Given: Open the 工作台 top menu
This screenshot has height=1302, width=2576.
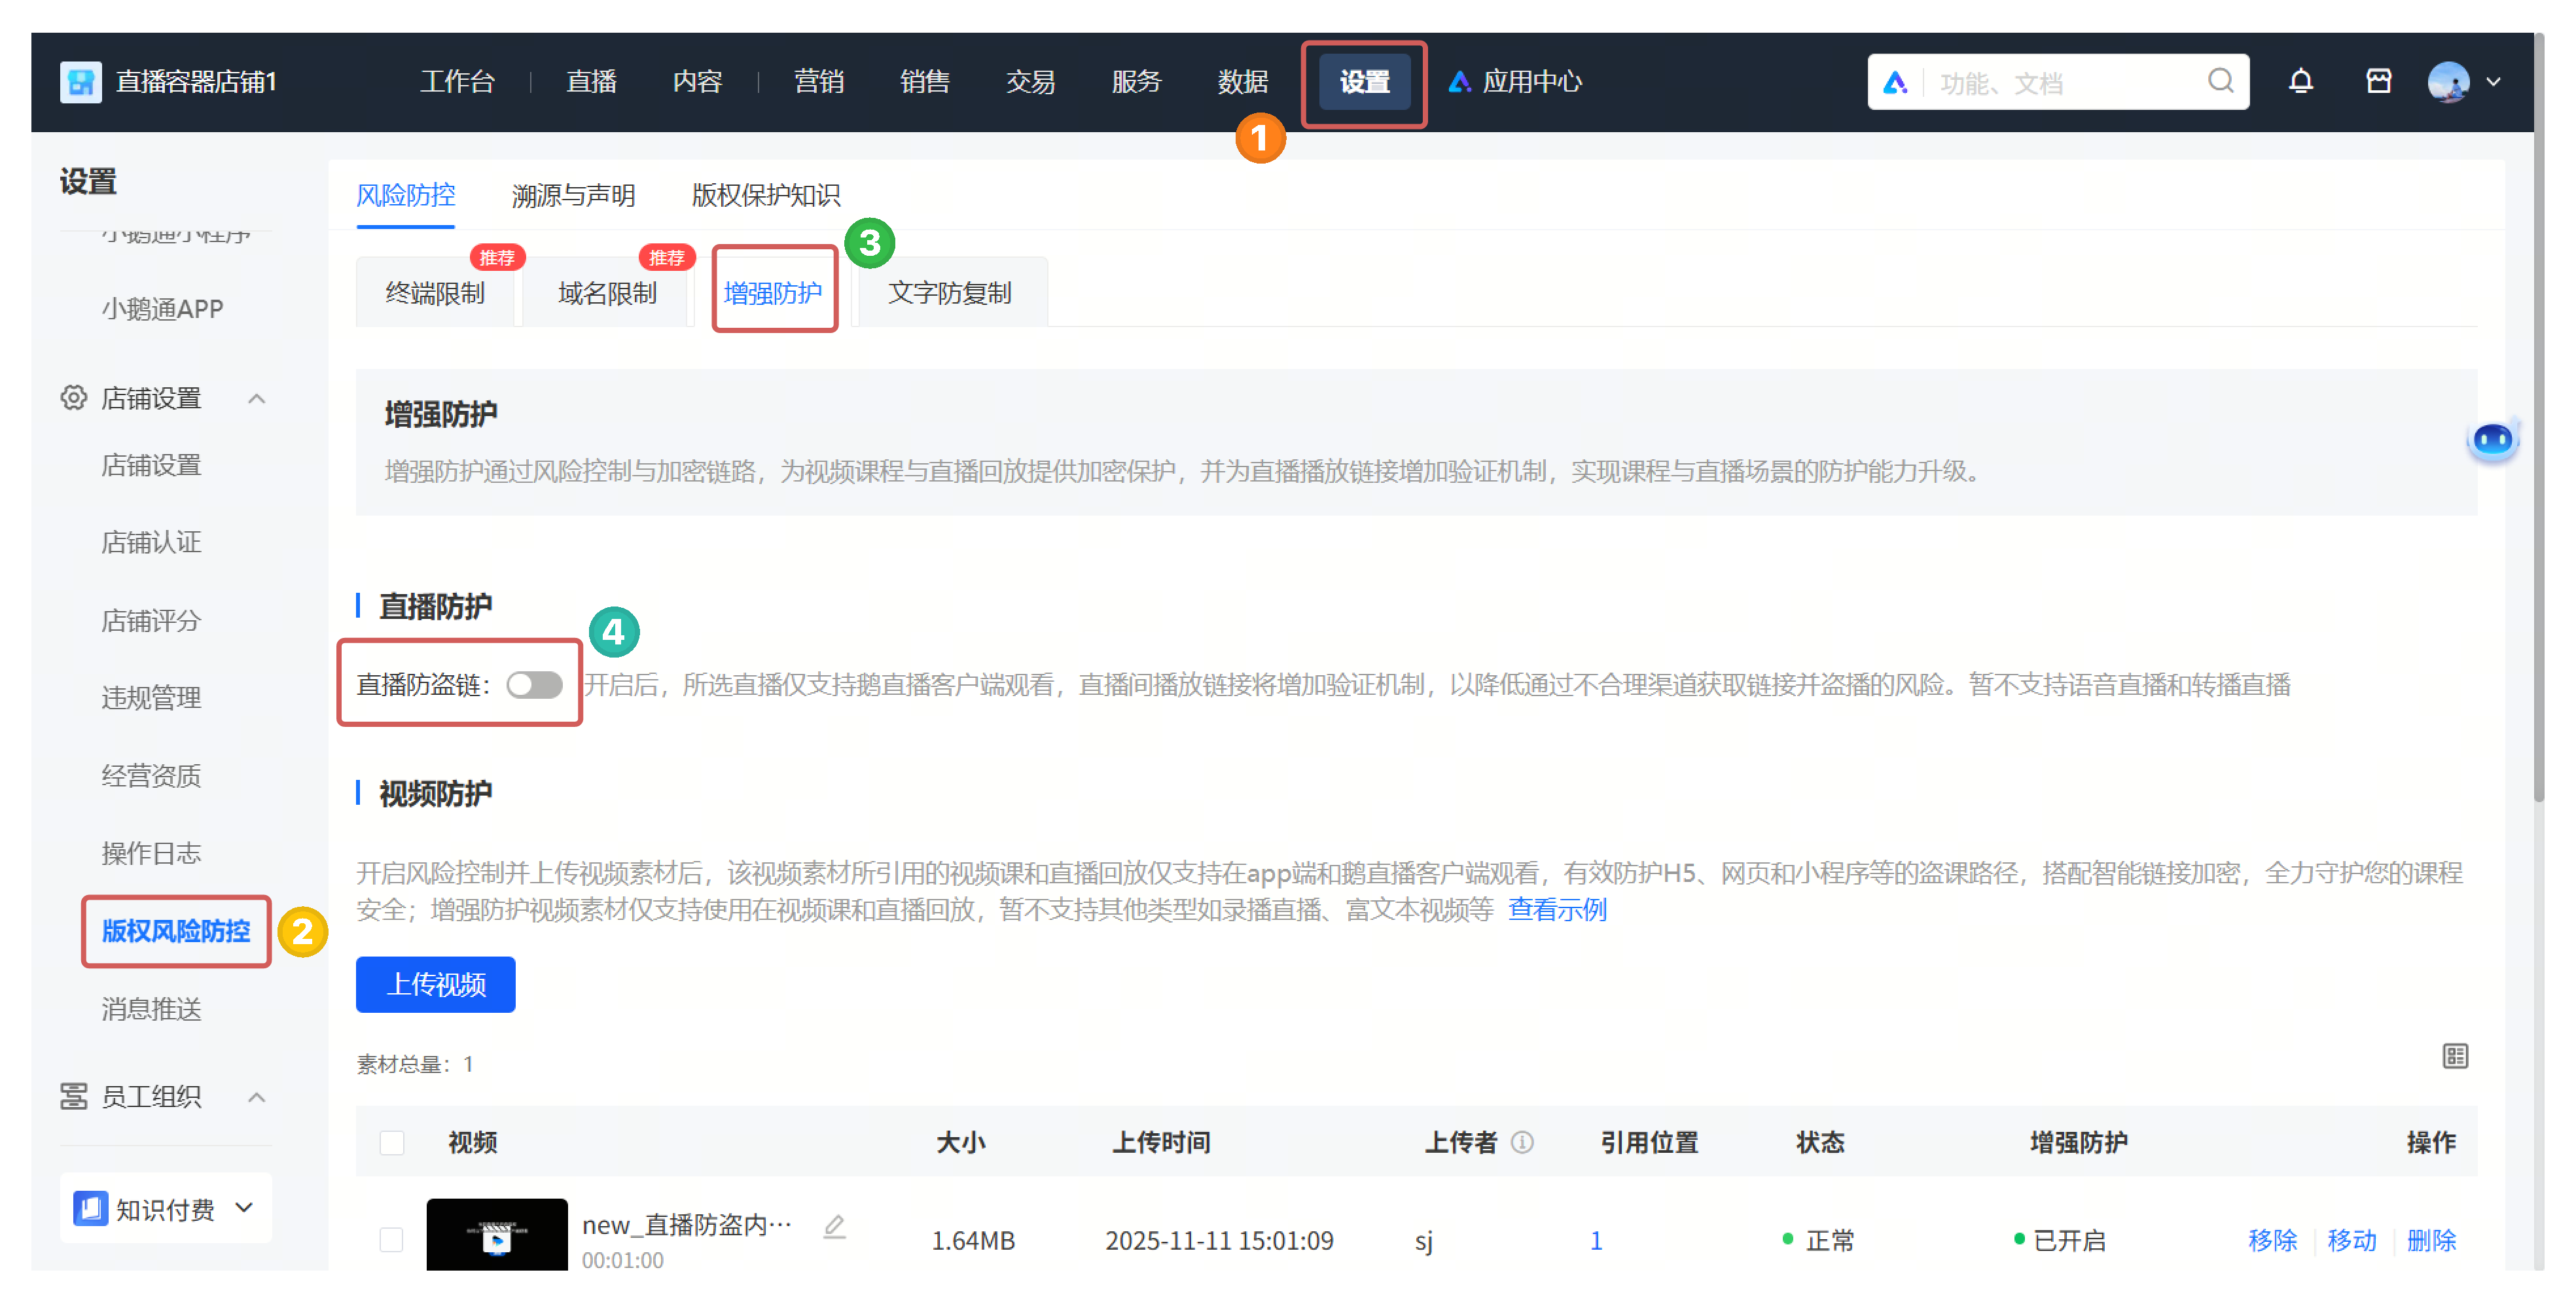Looking at the screenshot, I should [457, 82].
